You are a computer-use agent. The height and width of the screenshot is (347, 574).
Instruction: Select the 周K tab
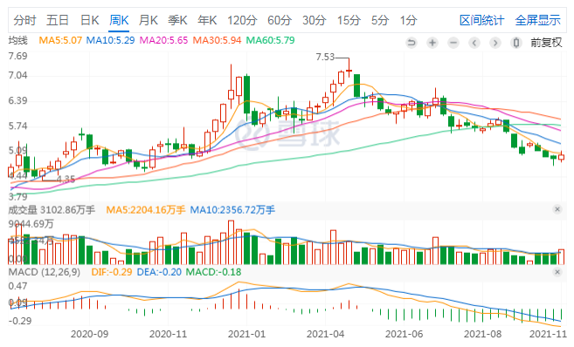point(119,20)
